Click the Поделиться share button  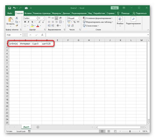click(x=140, y=13)
